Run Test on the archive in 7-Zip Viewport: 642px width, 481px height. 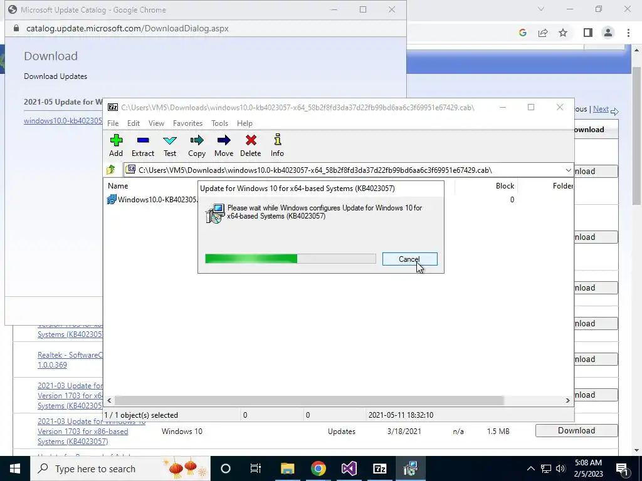point(170,145)
